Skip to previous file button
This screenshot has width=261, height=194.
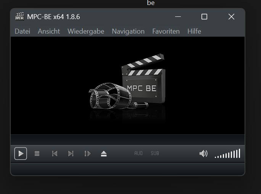pos(55,154)
